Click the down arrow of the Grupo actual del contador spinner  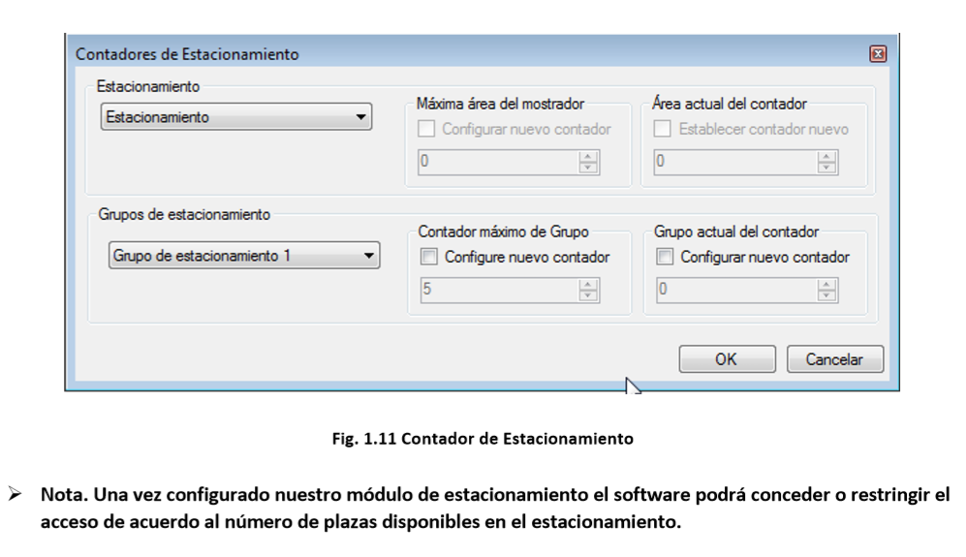point(826,295)
